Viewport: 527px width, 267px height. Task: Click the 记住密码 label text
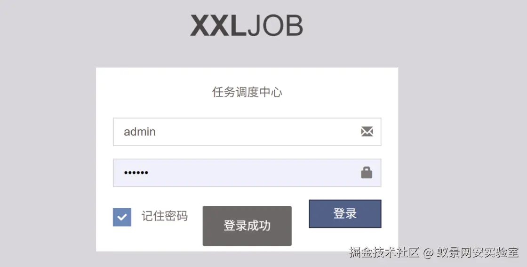pyautogui.click(x=164, y=216)
